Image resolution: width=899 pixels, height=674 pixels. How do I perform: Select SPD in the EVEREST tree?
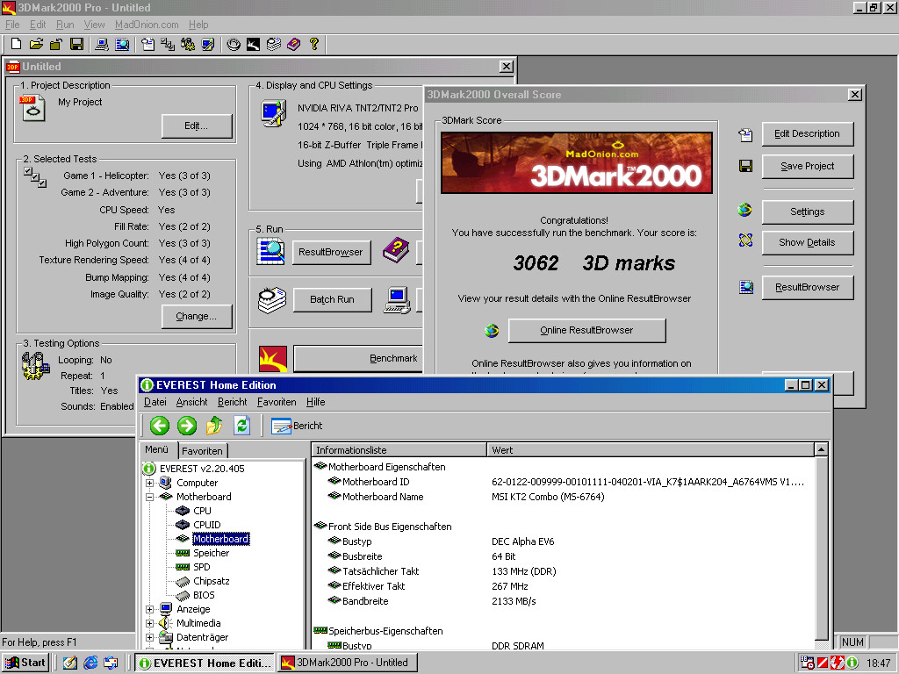(x=201, y=567)
